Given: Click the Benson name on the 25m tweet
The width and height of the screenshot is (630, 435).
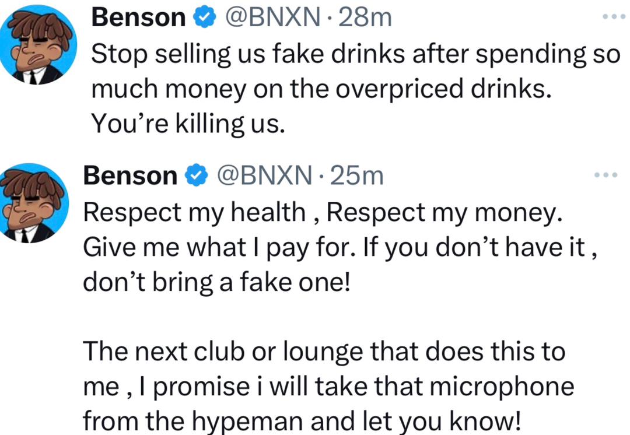Looking at the screenshot, I should pyautogui.click(x=130, y=175).
